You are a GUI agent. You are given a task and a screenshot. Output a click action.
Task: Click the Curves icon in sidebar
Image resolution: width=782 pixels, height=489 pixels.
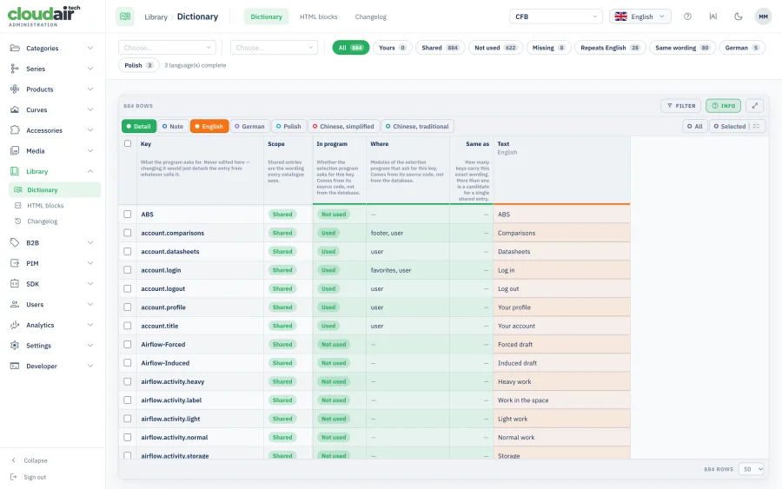point(15,109)
